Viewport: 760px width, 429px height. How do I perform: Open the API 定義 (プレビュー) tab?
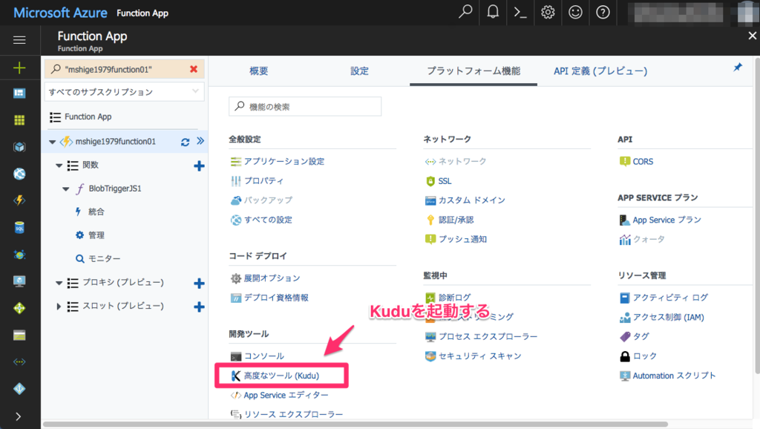[x=600, y=71]
